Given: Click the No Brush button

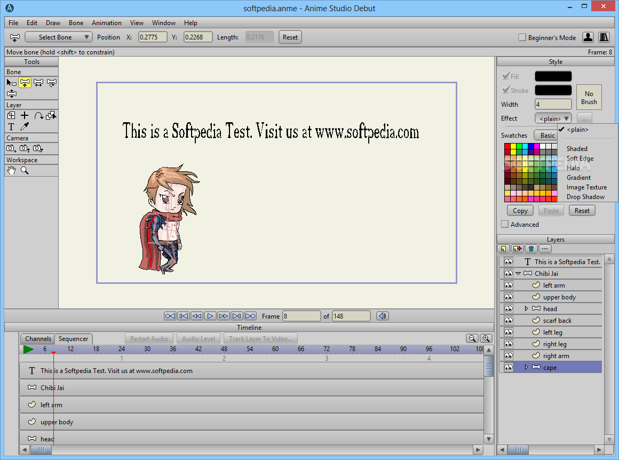Looking at the screenshot, I should pos(589,98).
